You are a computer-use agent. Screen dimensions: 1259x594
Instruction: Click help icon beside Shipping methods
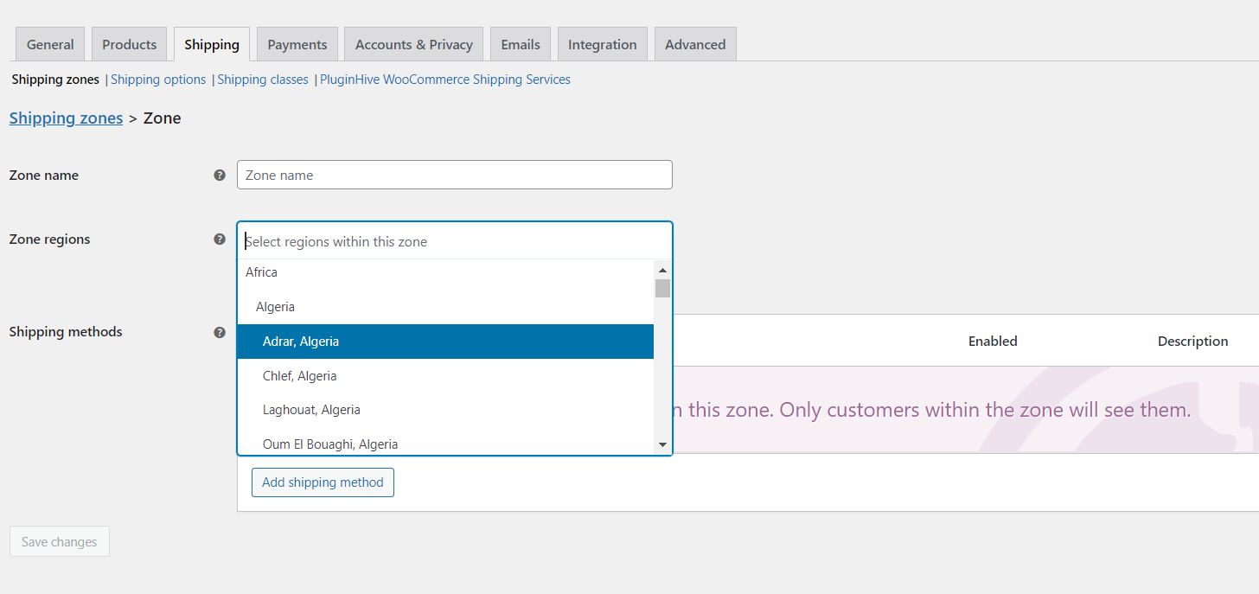(x=220, y=332)
